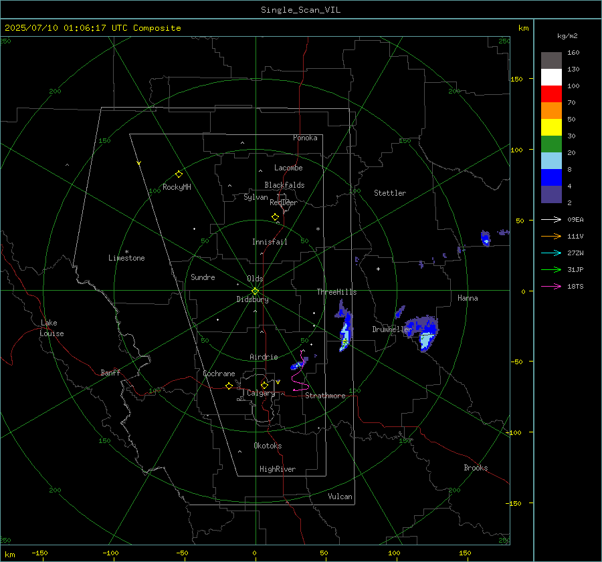Viewport: 602px width, 562px height.
Task: Click the light blue 8-20 legend swatch
Action: 551,161
